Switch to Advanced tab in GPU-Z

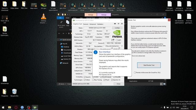point(92,24)
